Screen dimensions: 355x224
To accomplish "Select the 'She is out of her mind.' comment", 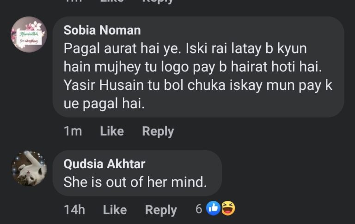I will [x=135, y=182].
